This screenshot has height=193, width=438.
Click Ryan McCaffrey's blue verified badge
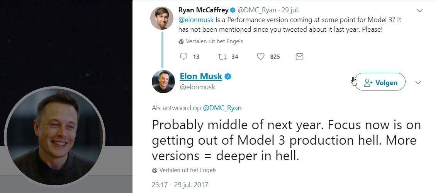click(233, 10)
